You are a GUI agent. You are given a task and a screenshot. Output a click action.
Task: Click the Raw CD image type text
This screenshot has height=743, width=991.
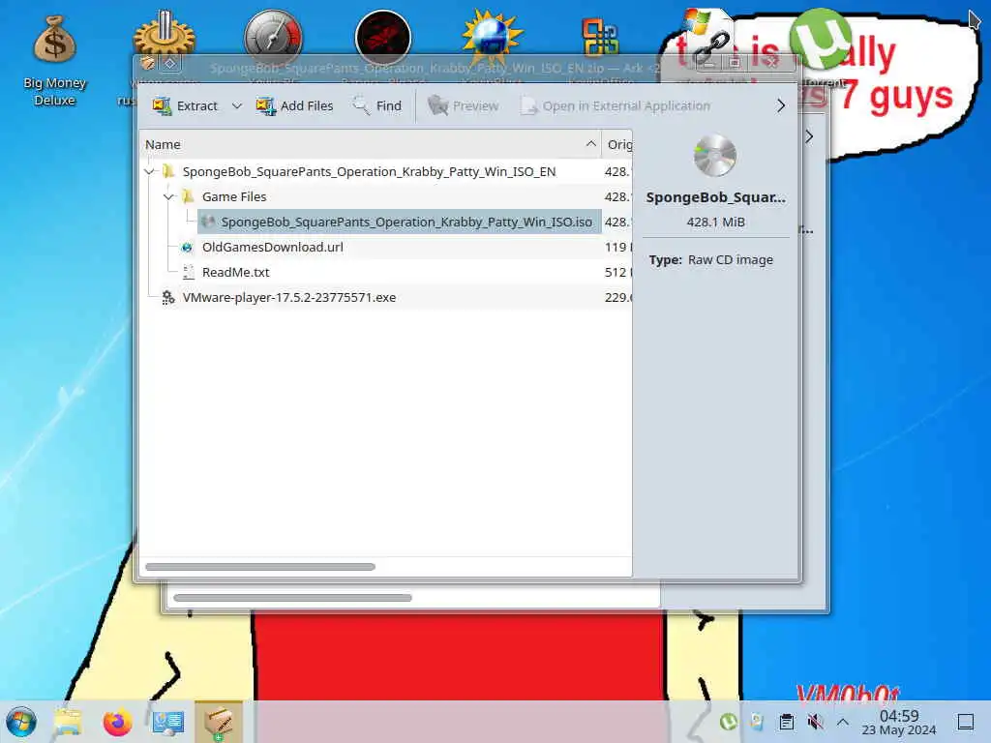(730, 259)
